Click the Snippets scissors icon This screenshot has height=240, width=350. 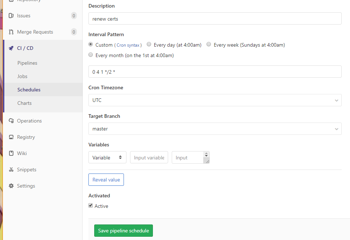pos(11,170)
